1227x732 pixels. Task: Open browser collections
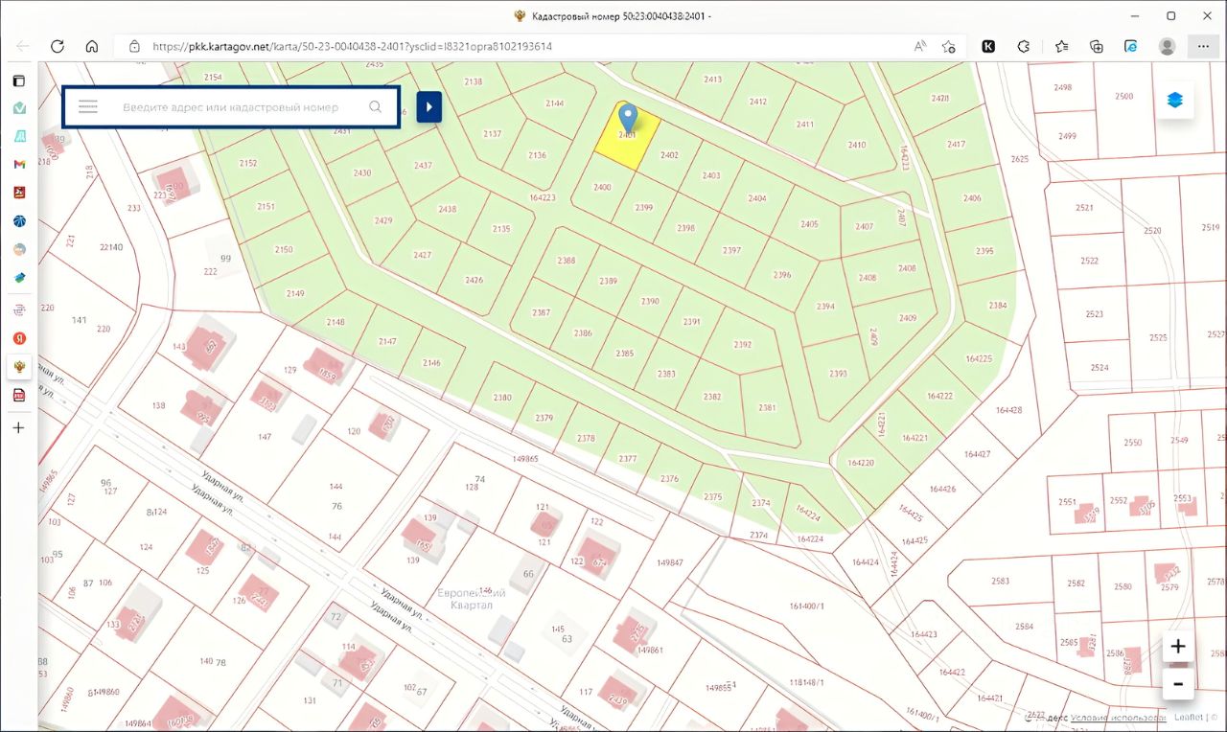[x=1097, y=46]
